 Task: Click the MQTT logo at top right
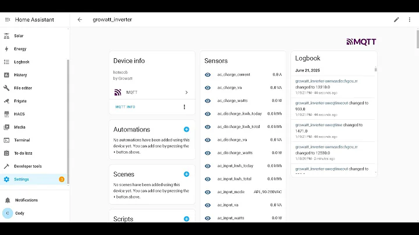pyautogui.click(x=361, y=42)
